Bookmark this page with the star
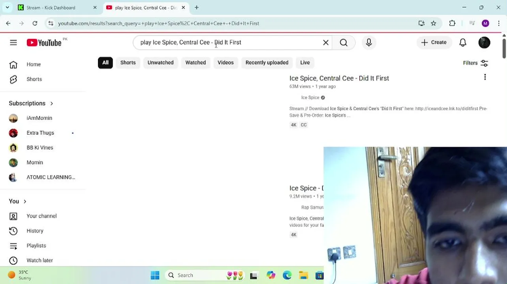Screen dimensions: 507x284 coord(434,23)
